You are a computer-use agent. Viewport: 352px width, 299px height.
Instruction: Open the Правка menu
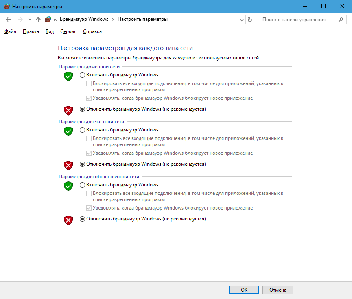tap(31, 31)
